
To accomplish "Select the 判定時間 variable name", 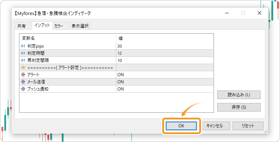I will coord(36,53).
